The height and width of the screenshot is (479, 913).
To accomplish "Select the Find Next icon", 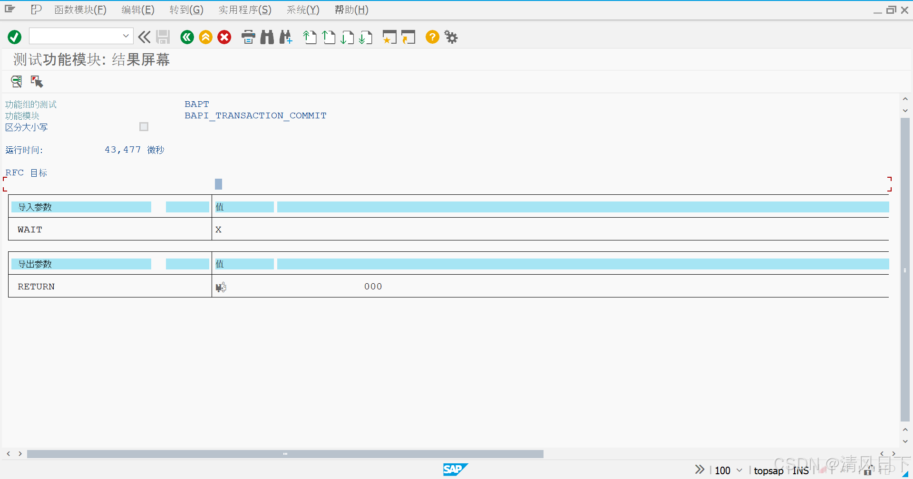I will click(285, 37).
